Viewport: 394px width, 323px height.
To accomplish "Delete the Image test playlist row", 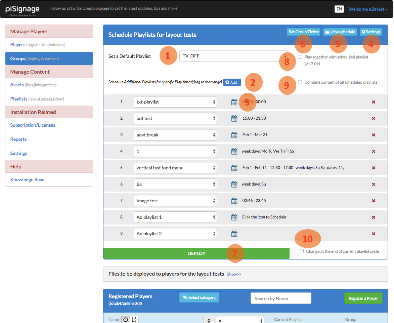I will (374, 201).
